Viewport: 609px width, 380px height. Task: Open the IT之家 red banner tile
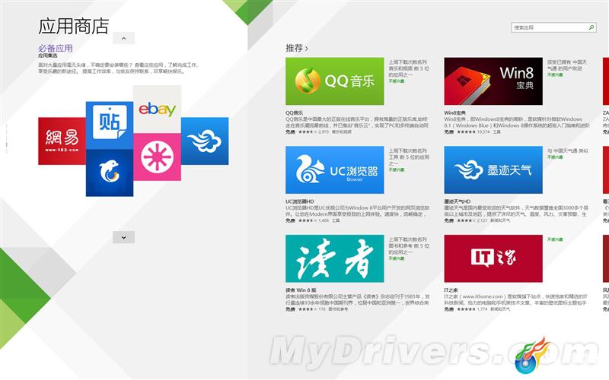tap(493, 258)
